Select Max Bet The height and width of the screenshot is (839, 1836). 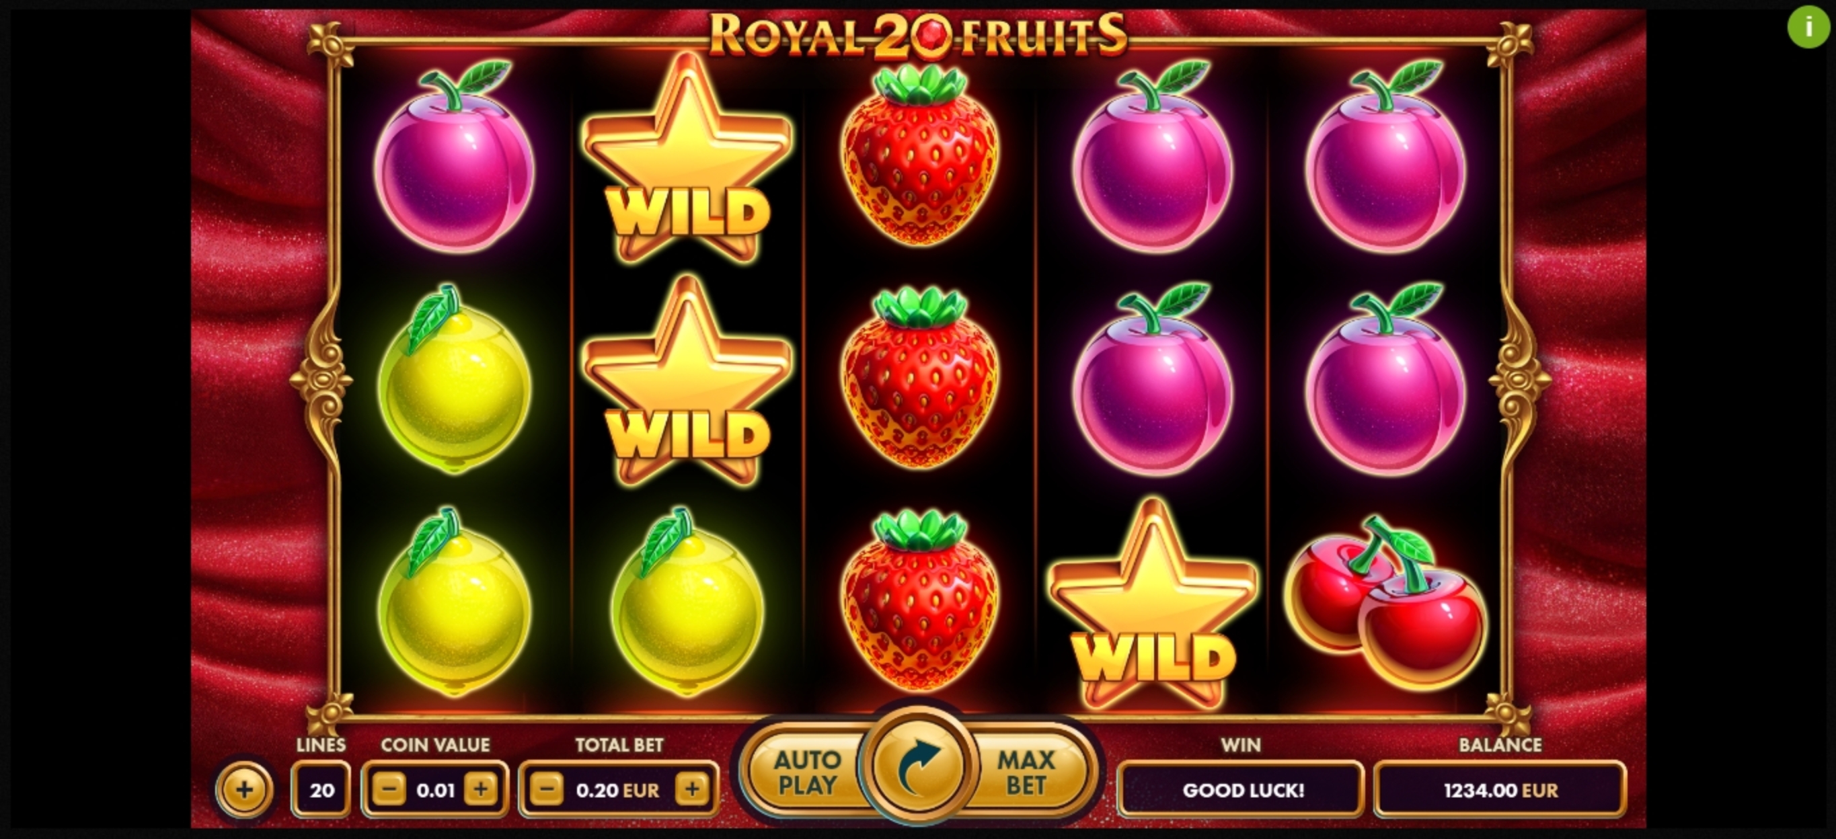[x=1026, y=772]
